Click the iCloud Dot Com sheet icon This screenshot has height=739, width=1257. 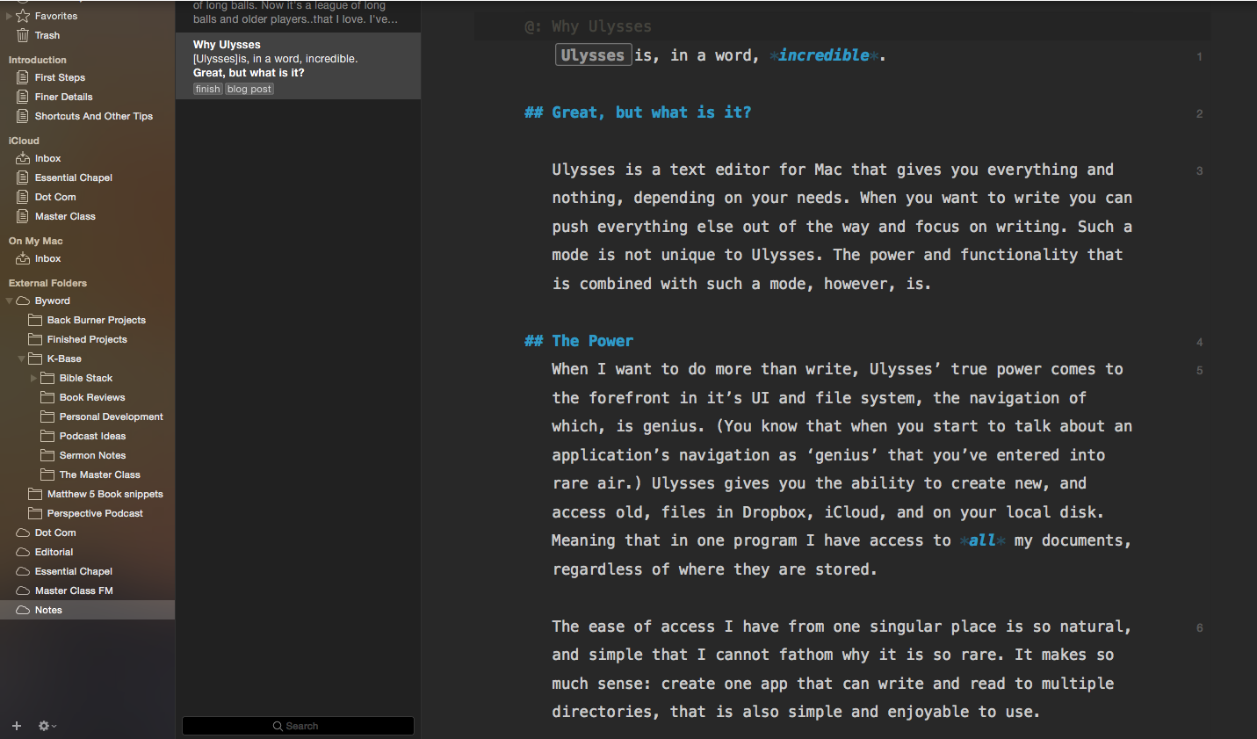(23, 197)
